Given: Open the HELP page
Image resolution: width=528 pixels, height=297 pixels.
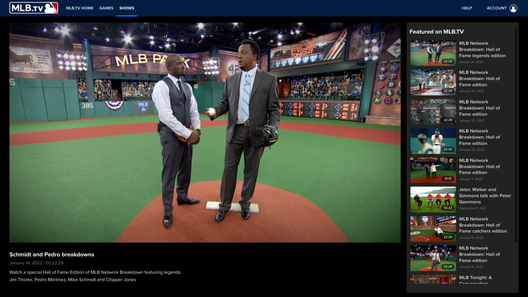Looking at the screenshot, I should [x=467, y=8].
